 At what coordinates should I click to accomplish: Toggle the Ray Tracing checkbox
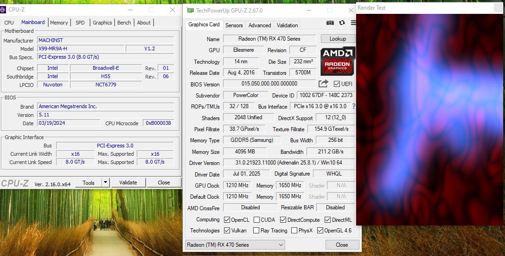[x=256, y=230]
